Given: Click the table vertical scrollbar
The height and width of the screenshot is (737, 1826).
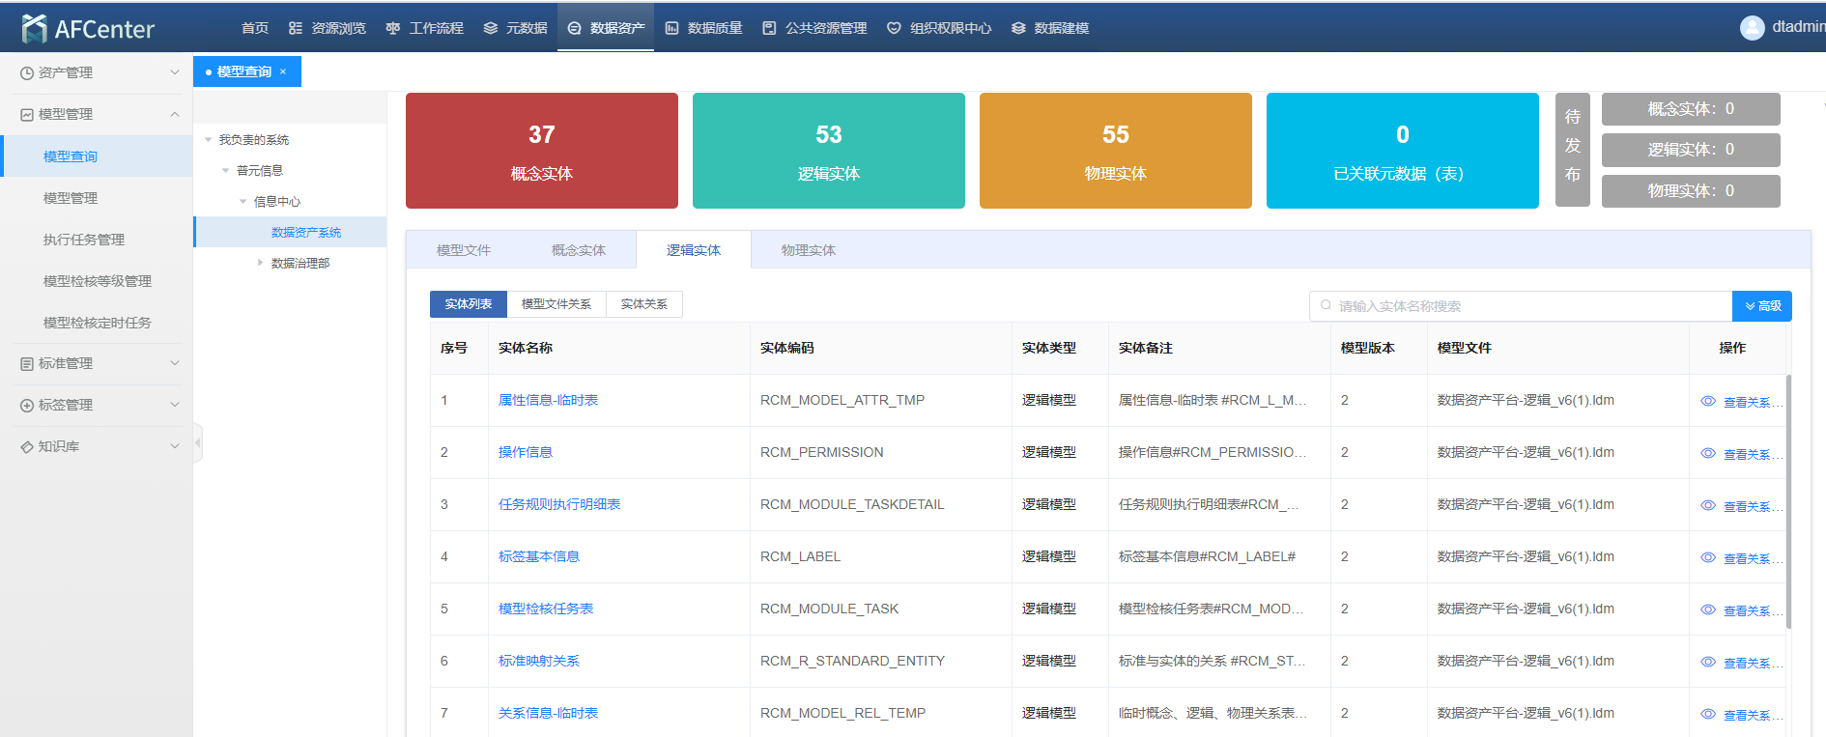Looking at the screenshot, I should pos(1788,501).
